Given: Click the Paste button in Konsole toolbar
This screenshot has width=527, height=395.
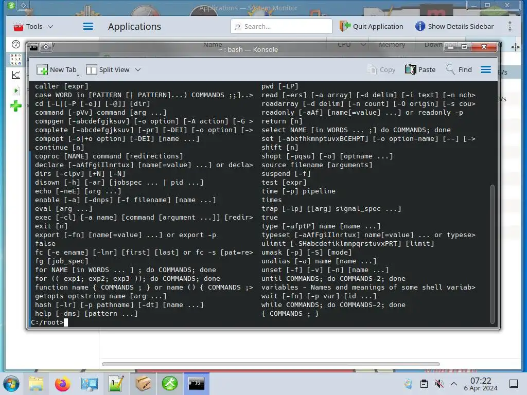Looking at the screenshot, I should click(x=420, y=69).
